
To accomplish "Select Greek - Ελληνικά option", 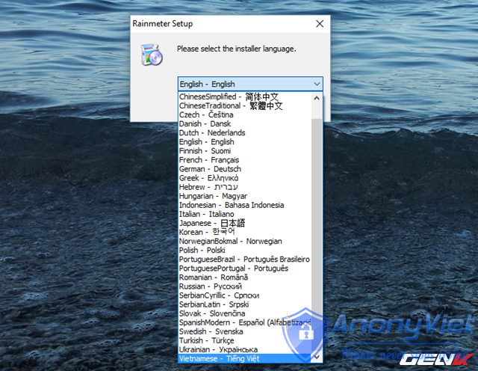I will coord(245,178).
